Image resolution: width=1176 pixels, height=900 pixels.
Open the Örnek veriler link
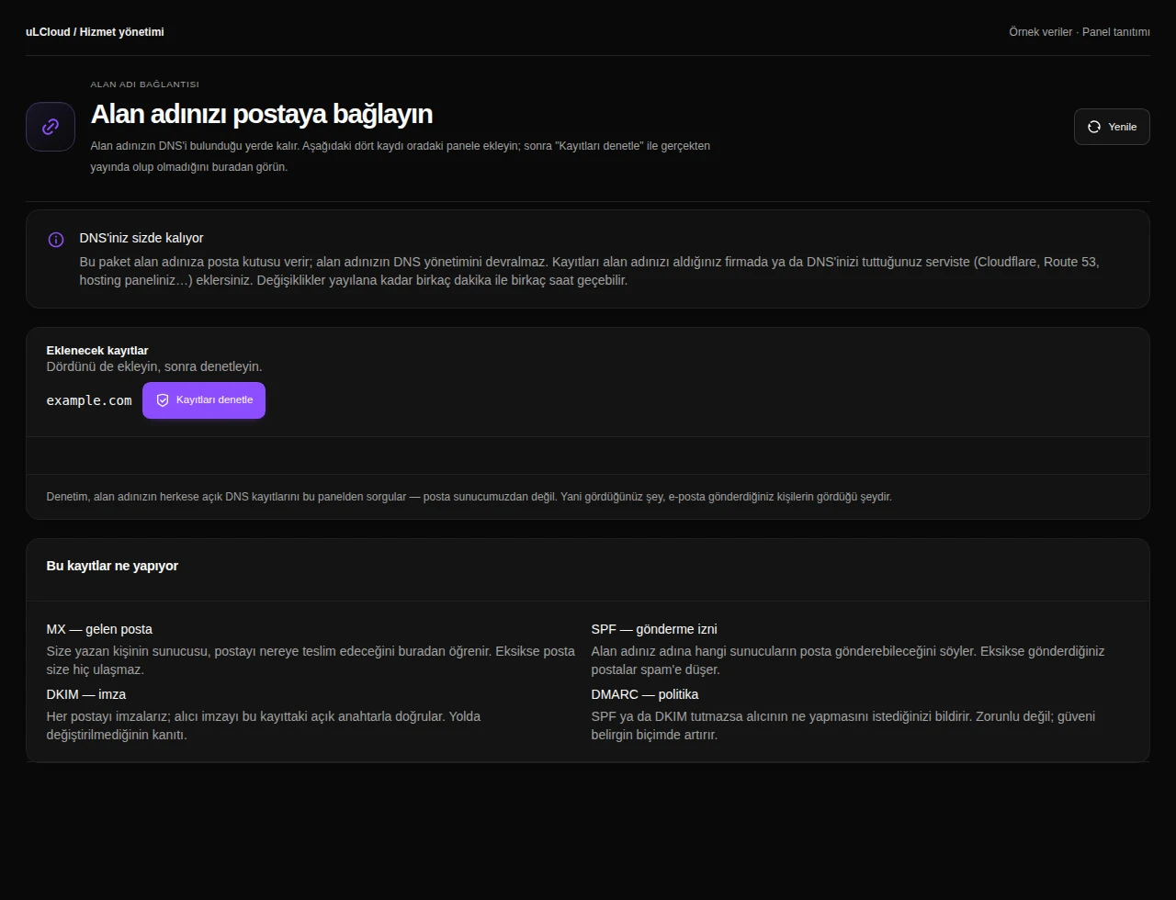(1040, 32)
